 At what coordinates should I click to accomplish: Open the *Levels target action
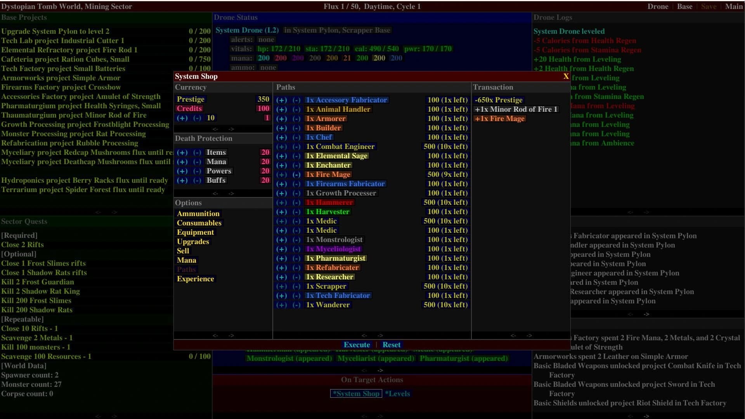point(397,394)
